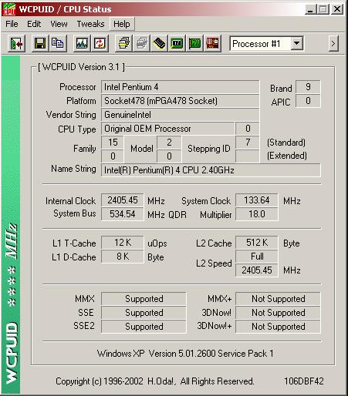Close the WCPUID window
Viewport: 348px width, 396px height.
coord(336,9)
